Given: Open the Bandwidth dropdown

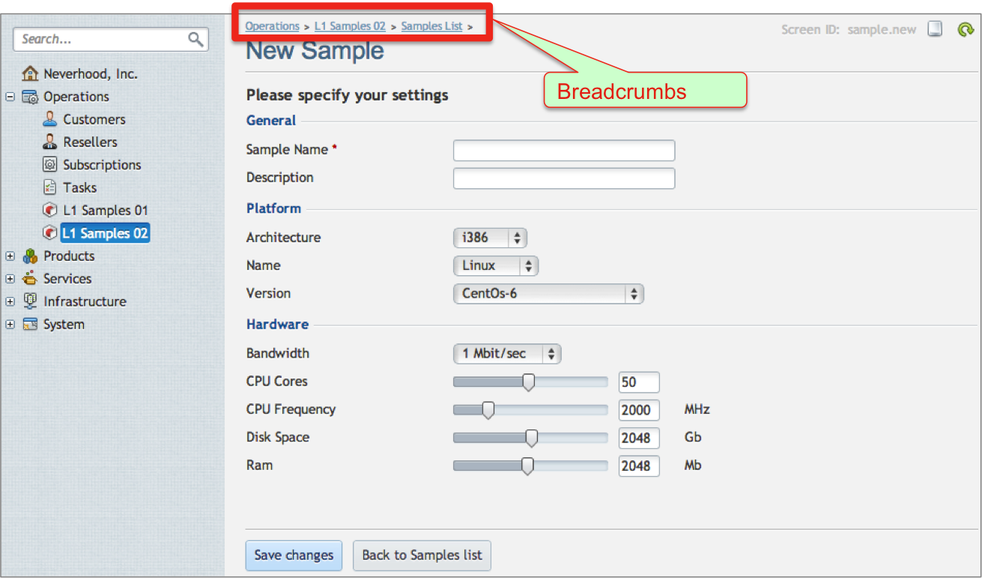Looking at the screenshot, I should pyautogui.click(x=507, y=354).
